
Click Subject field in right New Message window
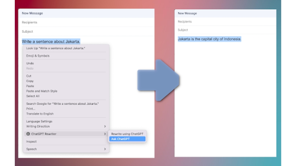225,30
